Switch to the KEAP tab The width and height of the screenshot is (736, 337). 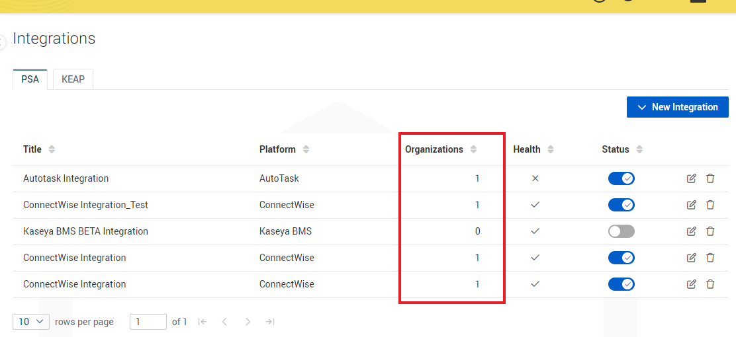[73, 79]
